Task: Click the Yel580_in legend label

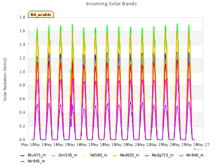Action: (x=99, y=155)
